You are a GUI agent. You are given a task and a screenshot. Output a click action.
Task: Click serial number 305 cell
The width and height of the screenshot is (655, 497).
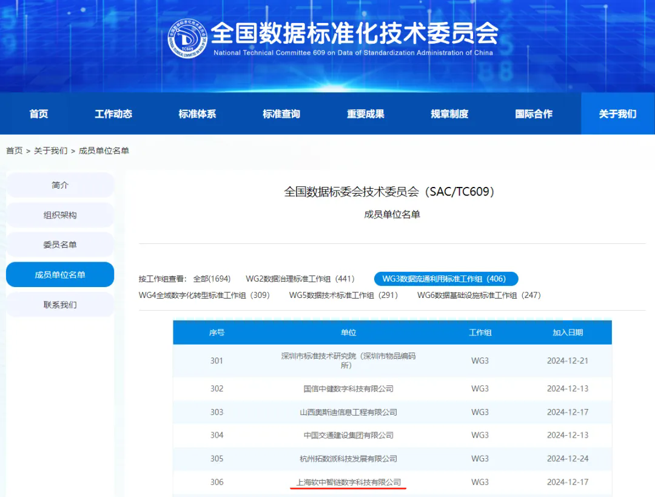click(217, 459)
